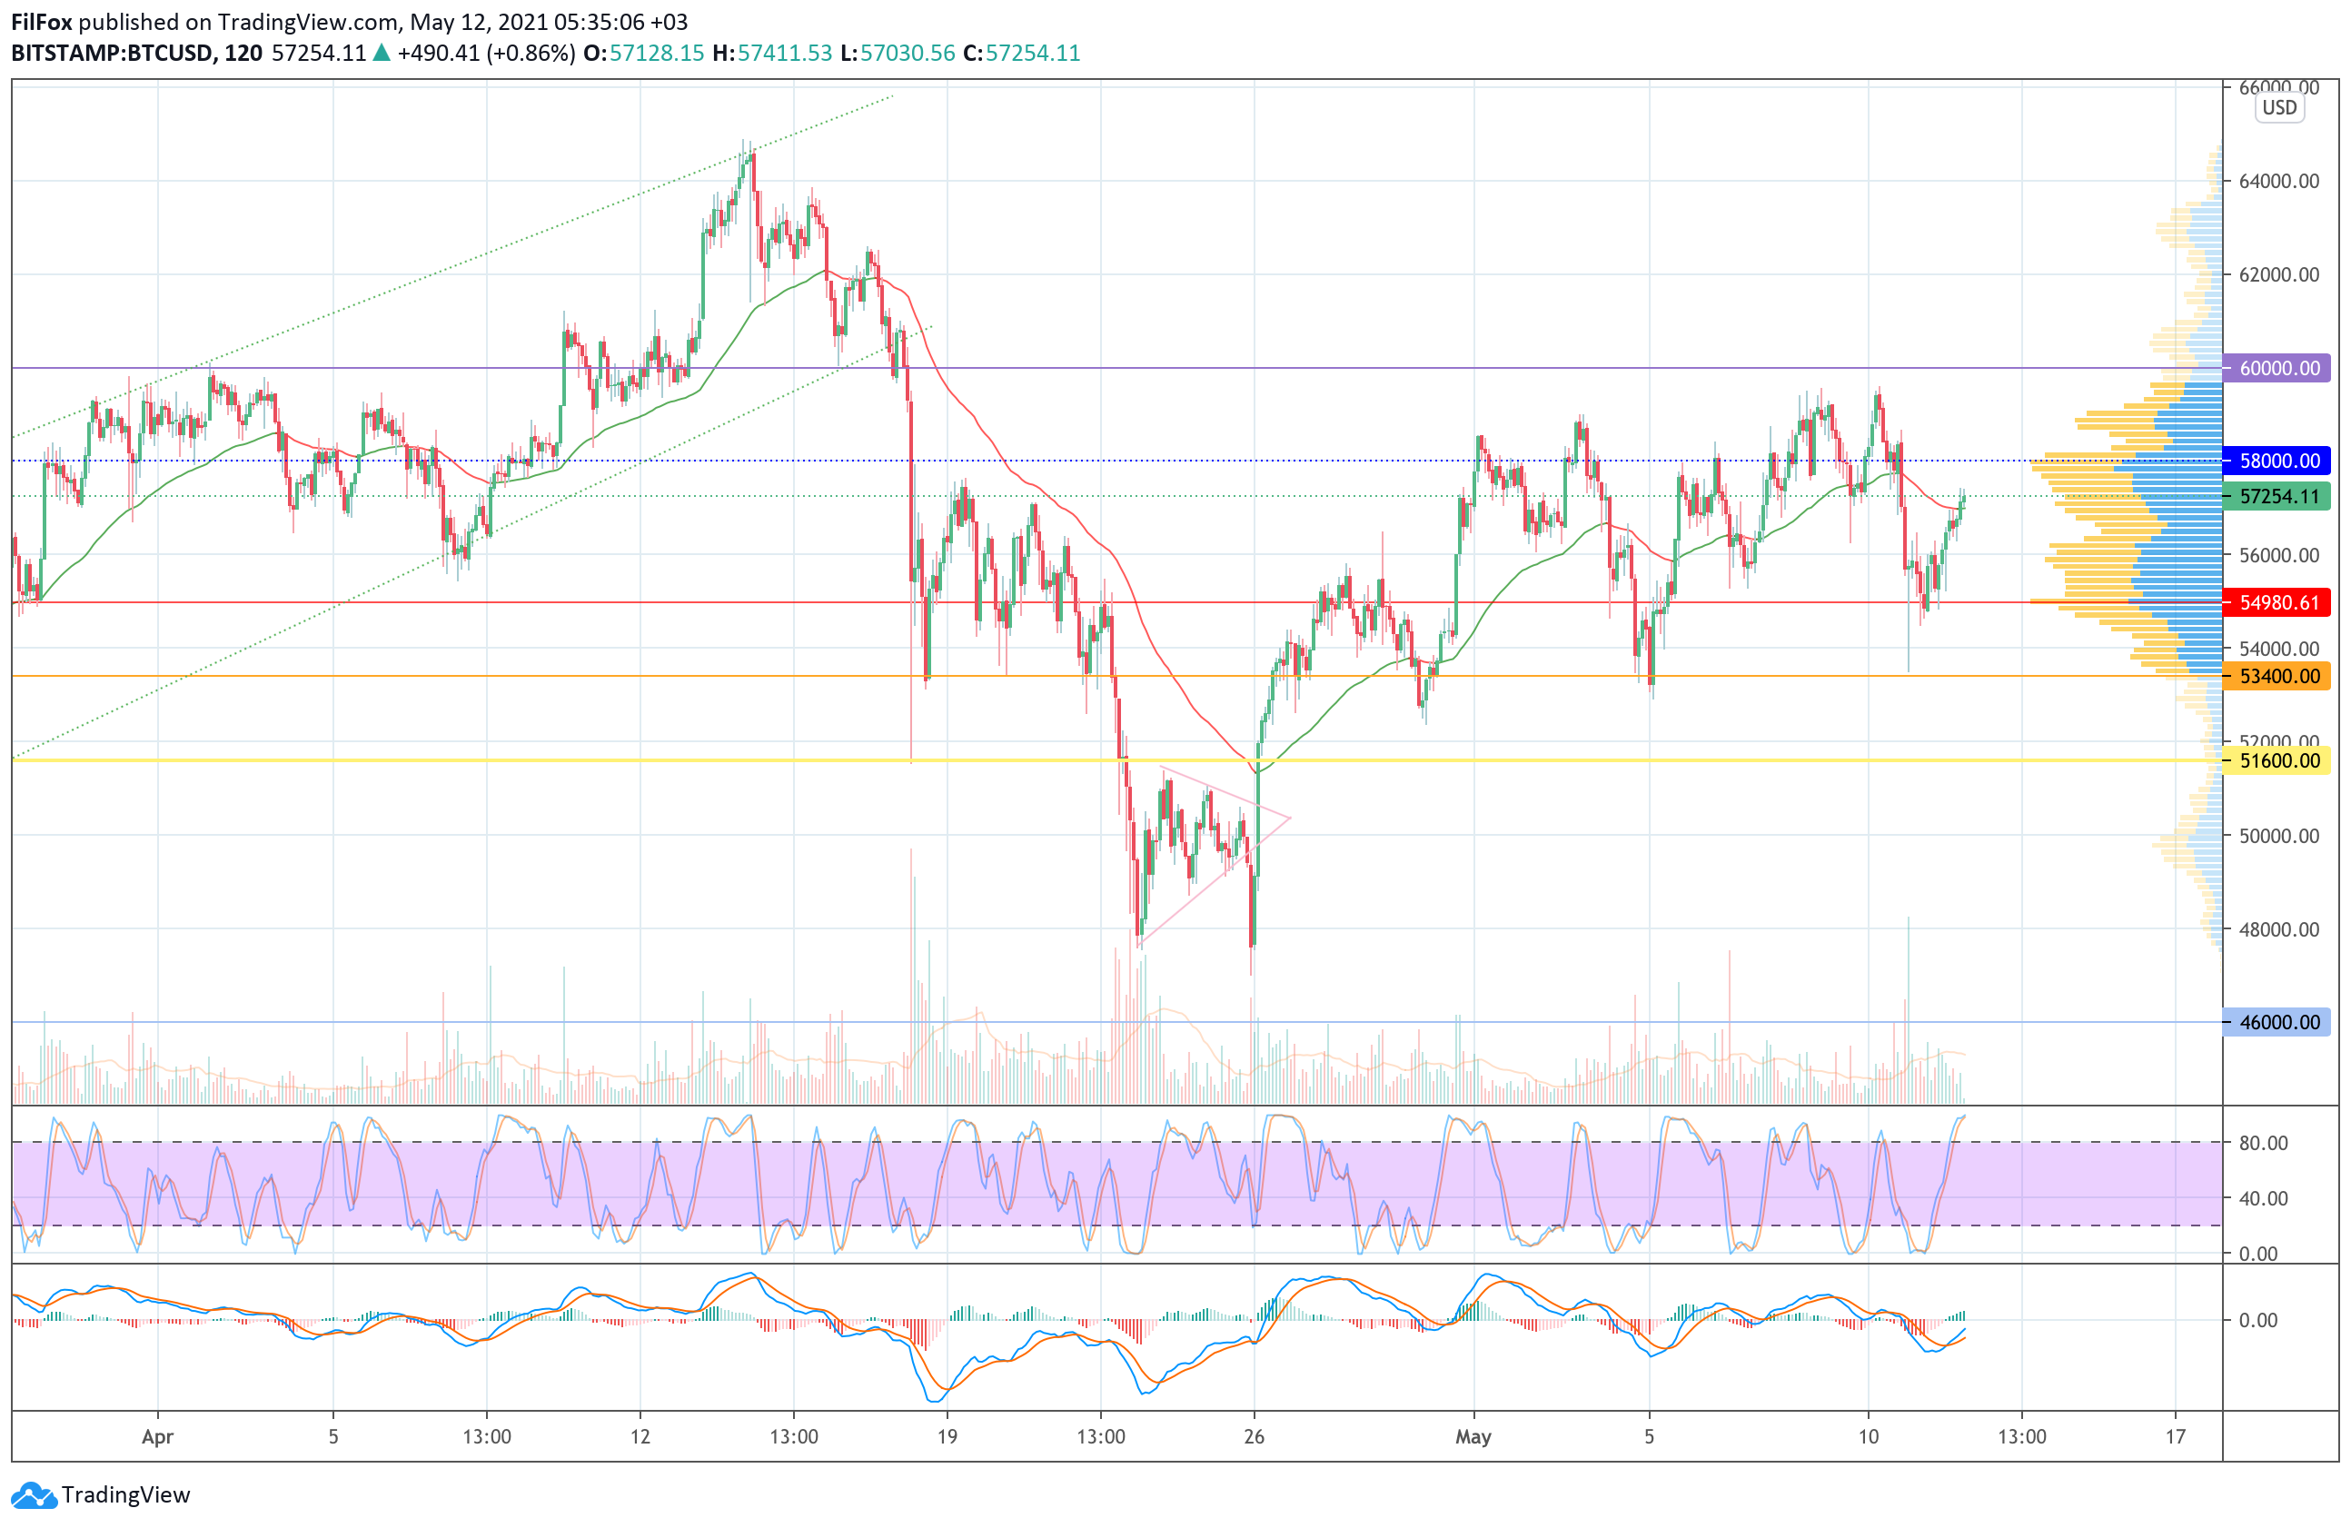Image resolution: width=2351 pixels, height=1528 pixels.
Task: Click the orange 53400.00 level label
Action: coord(2277,677)
